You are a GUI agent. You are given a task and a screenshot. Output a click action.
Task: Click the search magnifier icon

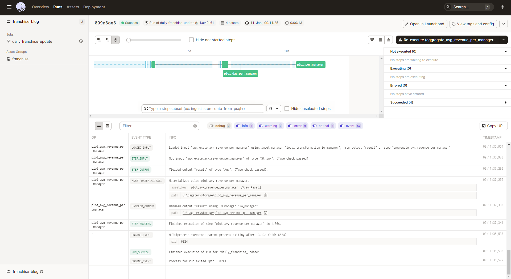coord(448,7)
